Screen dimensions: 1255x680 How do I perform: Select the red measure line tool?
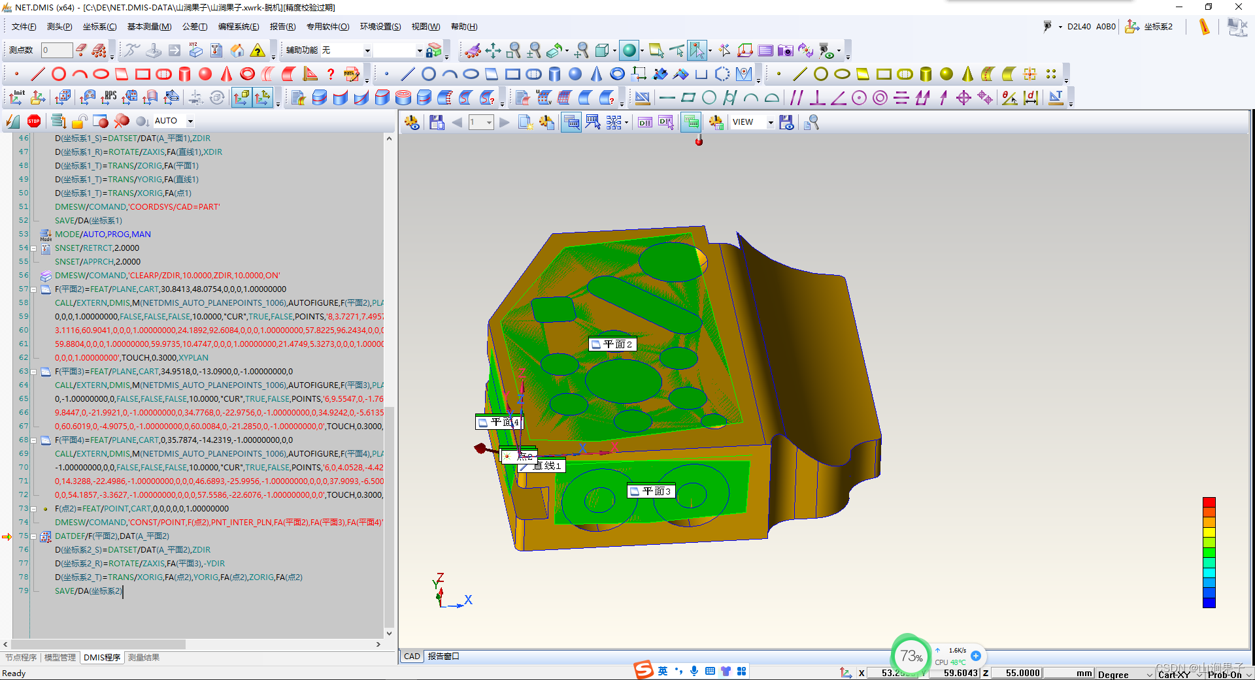pyautogui.click(x=38, y=74)
